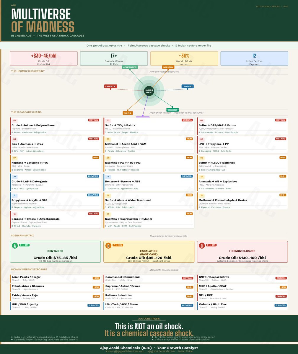Click the 17+ Cascade Chains stat card
Image resolution: width=298 pixels, height=354 pixels.
coord(114,58)
